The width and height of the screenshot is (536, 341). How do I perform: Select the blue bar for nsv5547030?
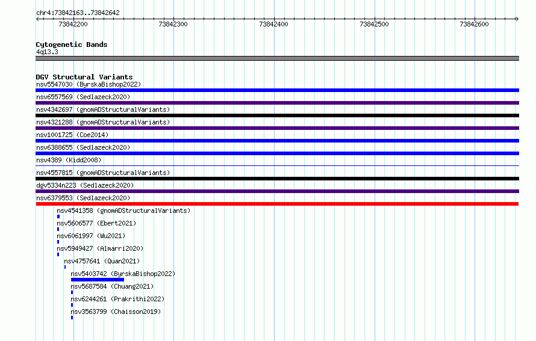[x=277, y=90]
